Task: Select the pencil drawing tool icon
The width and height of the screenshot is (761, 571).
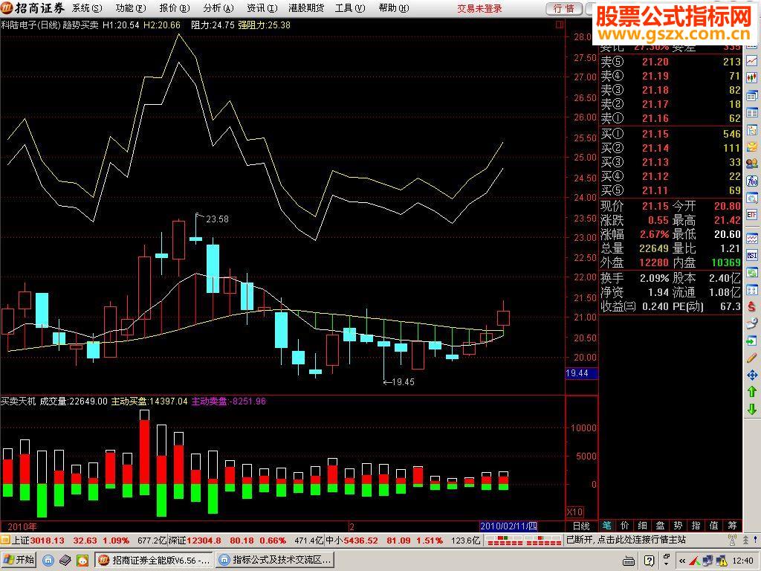Action: tap(752, 358)
